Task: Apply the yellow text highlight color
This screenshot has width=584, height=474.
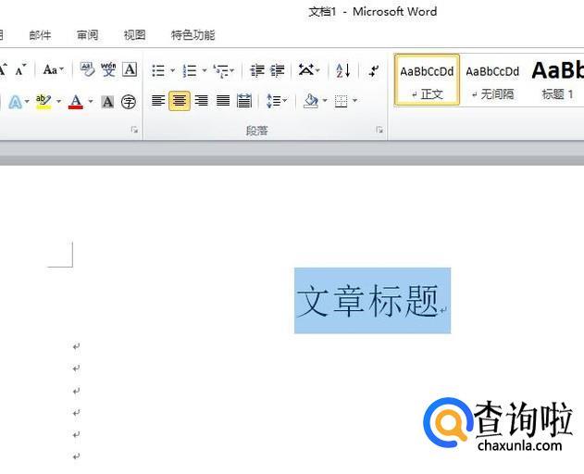Action: pyautogui.click(x=43, y=101)
